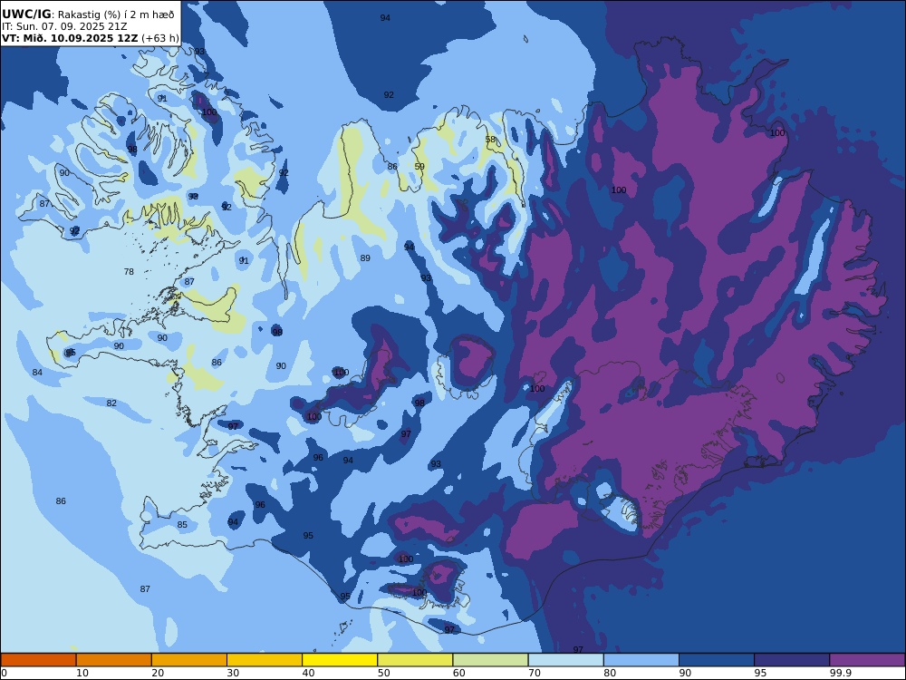Click the humidity value 89 on the map
This screenshot has height=680, width=906.
pyautogui.click(x=365, y=257)
